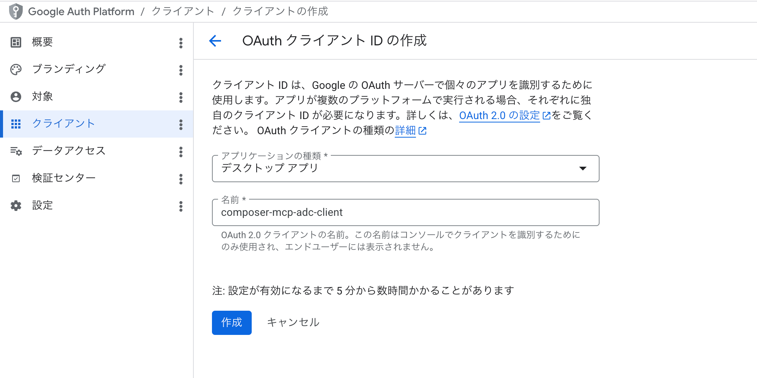This screenshot has height=378, width=757.
Task: Click the Google Auth Platform shield logo
Action: point(14,11)
